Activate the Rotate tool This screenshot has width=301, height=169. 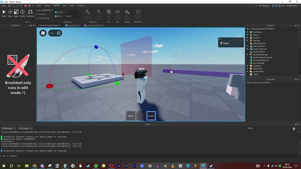click(22, 12)
